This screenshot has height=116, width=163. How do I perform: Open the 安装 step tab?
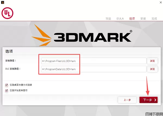point(143,18)
